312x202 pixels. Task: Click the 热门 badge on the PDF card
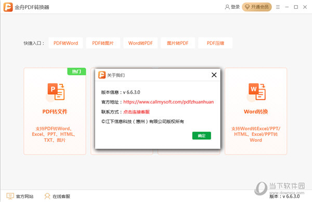coord(76,71)
